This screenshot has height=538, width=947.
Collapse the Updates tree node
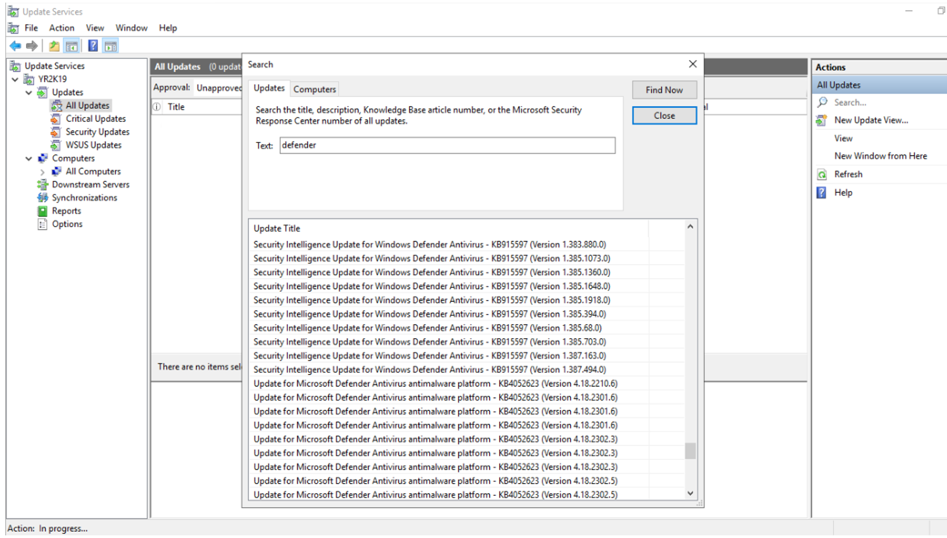[x=29, y=92]
